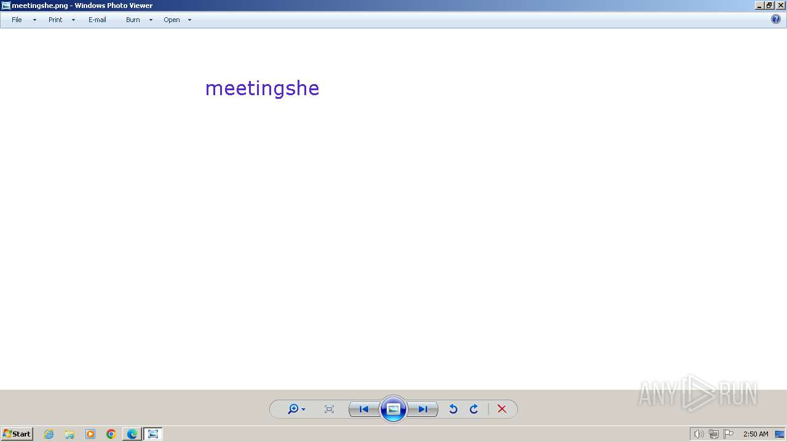The height and width of the screenshot is (442, 787).
Task: Open the zoom magnifier control
Action: 296,409
